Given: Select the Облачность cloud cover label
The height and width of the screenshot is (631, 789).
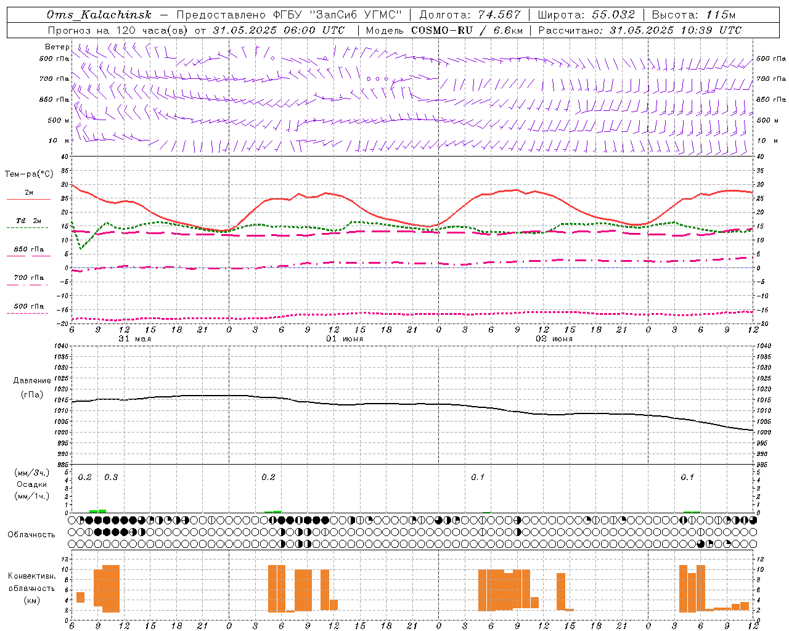Looking at the screenshot, I should [31, 535].
